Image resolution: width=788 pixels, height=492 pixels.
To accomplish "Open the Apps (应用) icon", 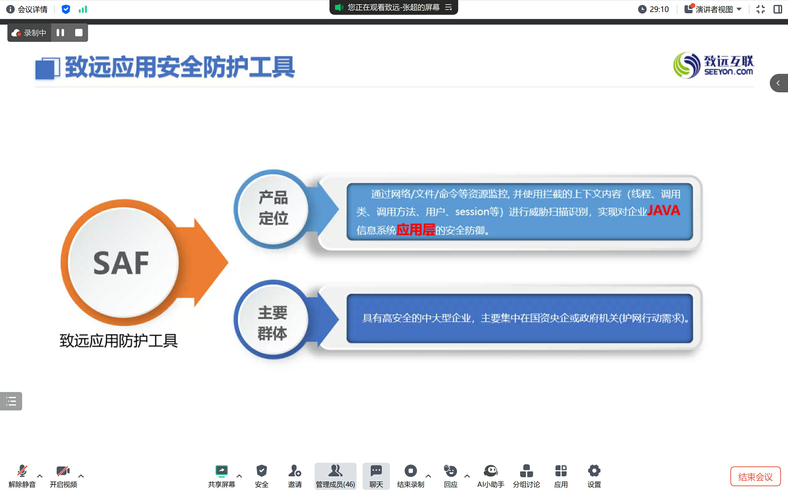I will tap(561, 475).
